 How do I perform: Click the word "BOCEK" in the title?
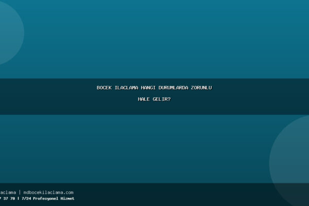(x=105, y=88)
